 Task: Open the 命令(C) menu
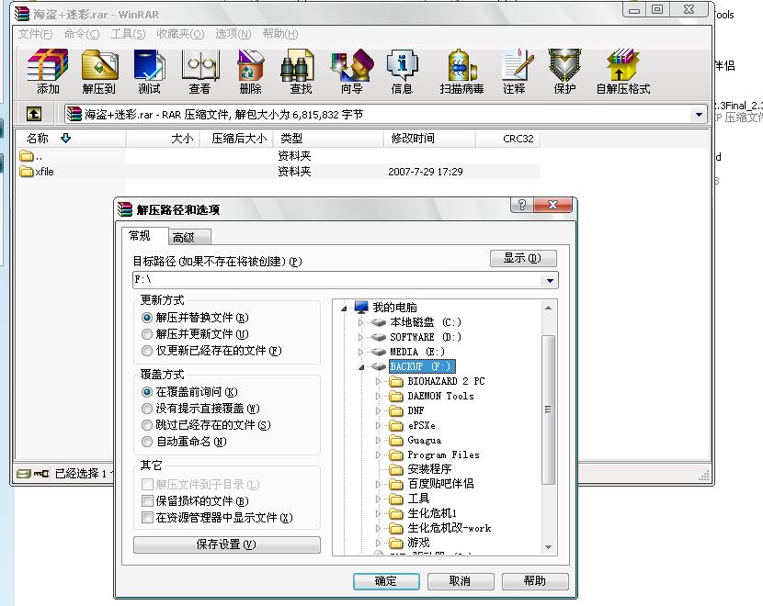pyautogui.click(x=82, y=34)
